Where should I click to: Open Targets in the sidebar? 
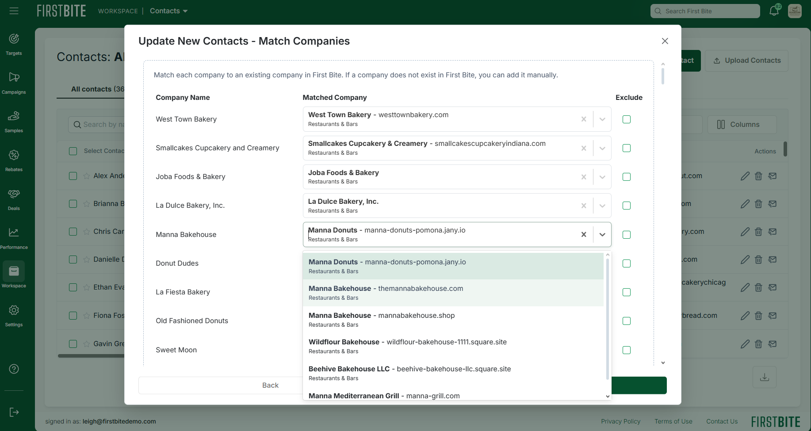click(14, 45)
